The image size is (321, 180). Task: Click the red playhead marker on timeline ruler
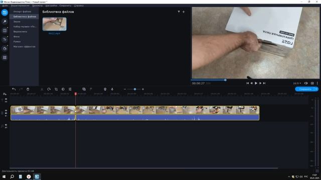[76, 93]
